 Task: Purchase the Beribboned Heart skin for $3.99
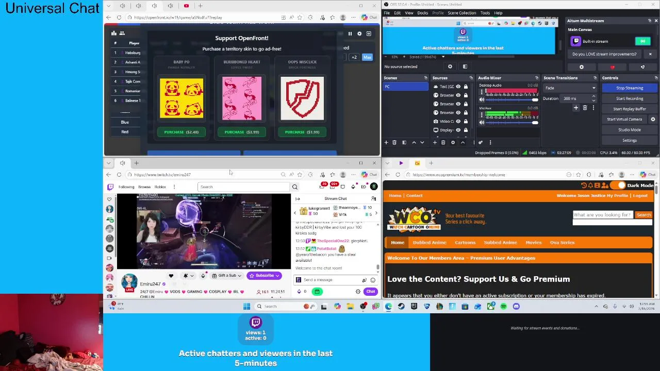[242, 132]
